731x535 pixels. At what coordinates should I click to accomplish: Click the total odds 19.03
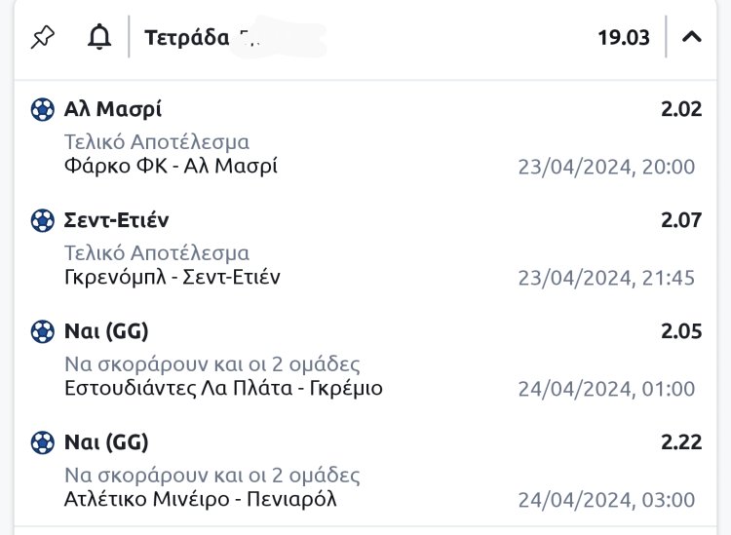coord(624,38)
